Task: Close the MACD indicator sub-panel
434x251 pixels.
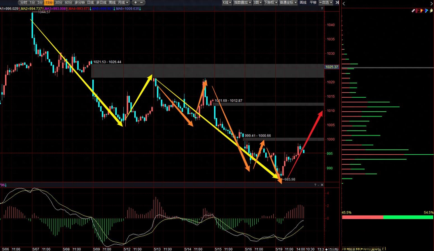Action: tap(322, 185)
